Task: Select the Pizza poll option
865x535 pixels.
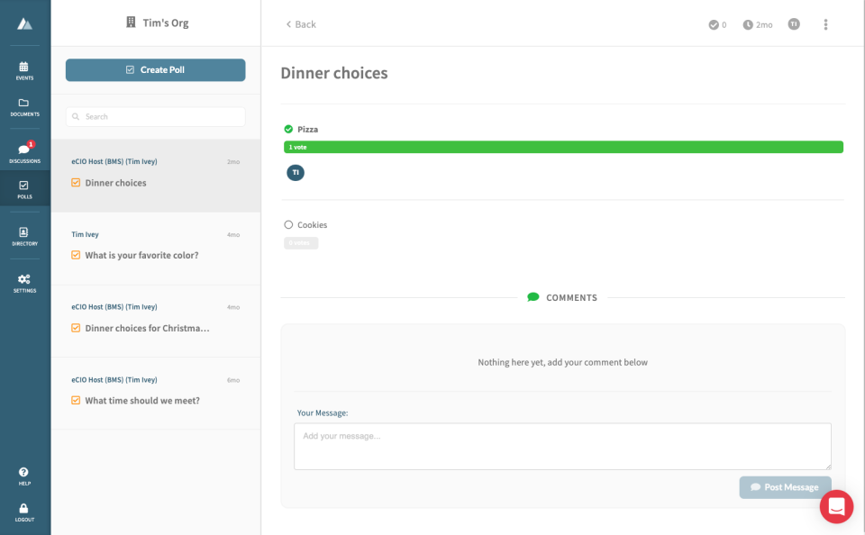Action: coord(306,129)
